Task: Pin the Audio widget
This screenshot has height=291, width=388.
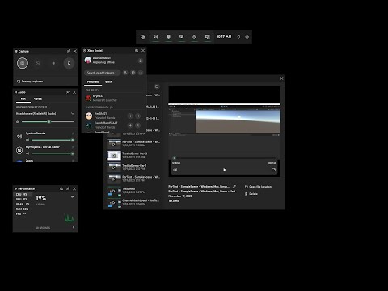Action: (x=68, y=92)
